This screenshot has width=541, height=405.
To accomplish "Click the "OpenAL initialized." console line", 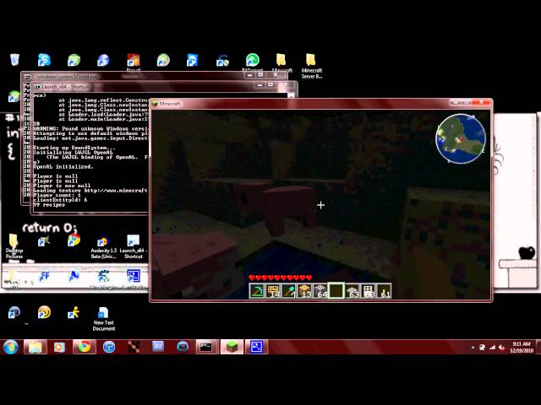I will pyautogui.click(x=63, y=167).
